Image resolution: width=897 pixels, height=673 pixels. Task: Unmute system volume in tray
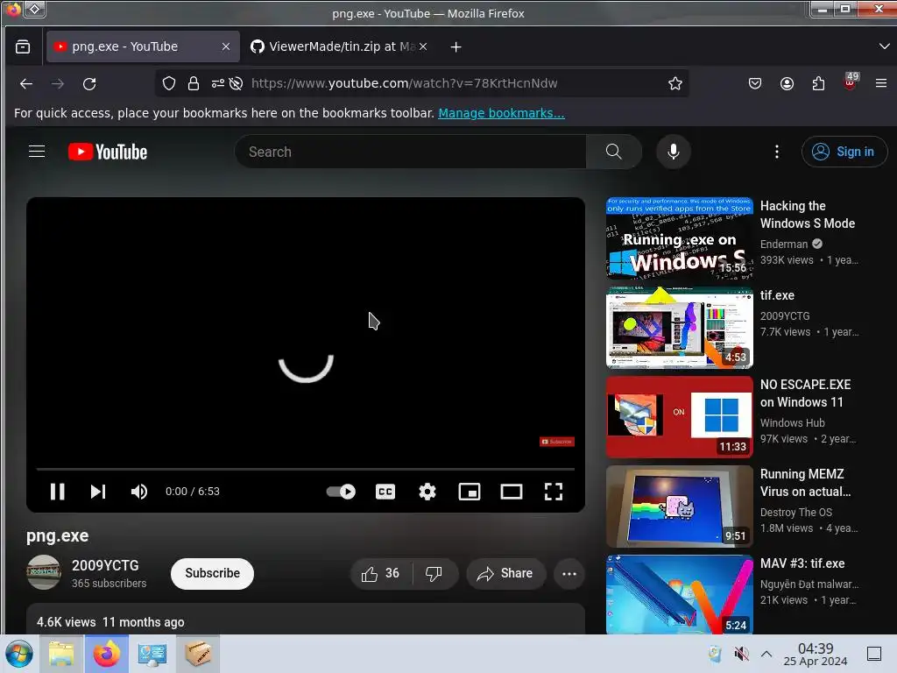tap(741, 654)
